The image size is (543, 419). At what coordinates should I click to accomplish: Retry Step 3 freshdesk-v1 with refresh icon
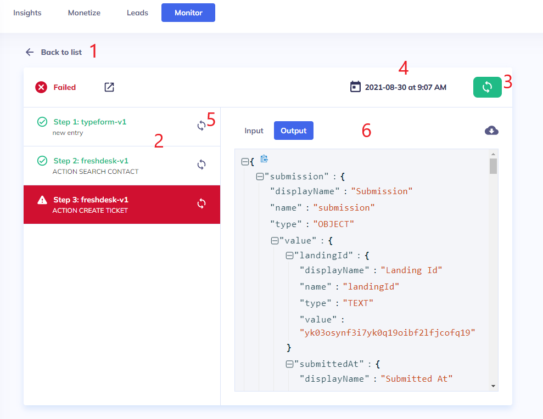(x=201, y=203)
